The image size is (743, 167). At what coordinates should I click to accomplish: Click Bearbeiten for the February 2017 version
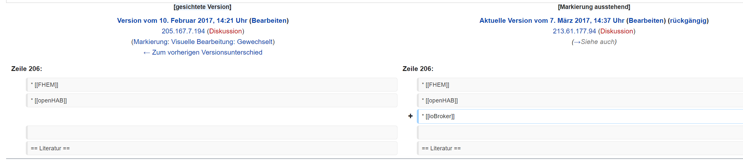coord(269,21)
